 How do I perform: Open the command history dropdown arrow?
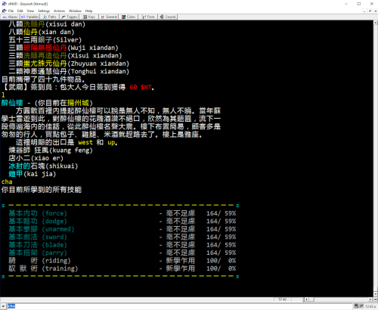coord(3,306)
